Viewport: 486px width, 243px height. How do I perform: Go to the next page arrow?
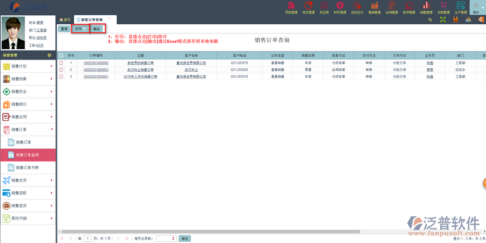point(118,238)
